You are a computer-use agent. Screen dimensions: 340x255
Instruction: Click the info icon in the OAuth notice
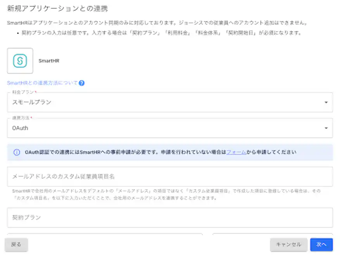pyautogui.click(x=15, y=152)
